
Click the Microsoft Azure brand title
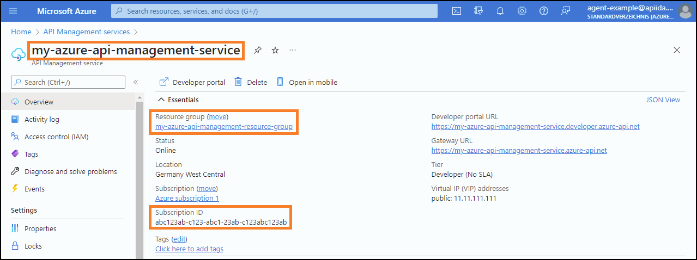click(67, 11)
